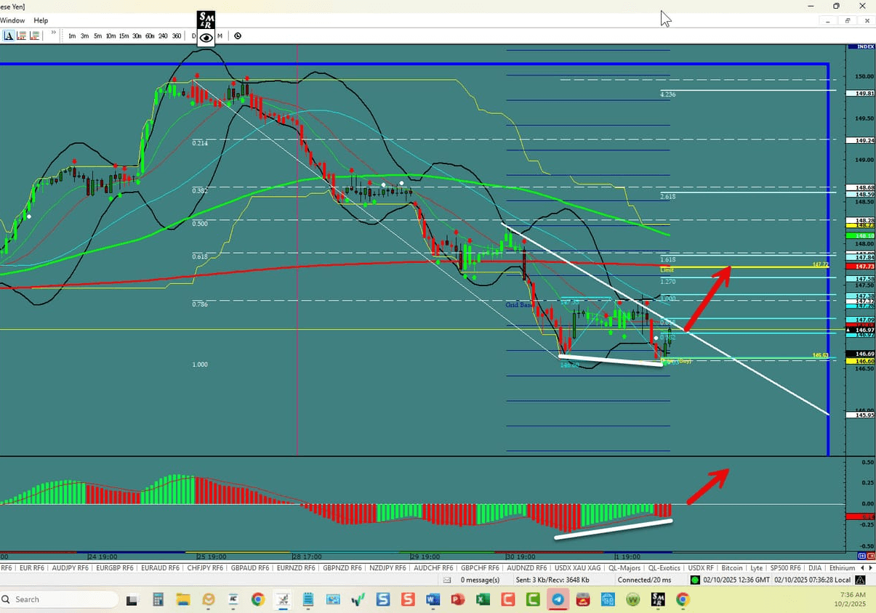Viewport: 876px width, 613px height.
Task: Click the left scroll arrow on the symbol tabs
Action: (x=862, y=567)
